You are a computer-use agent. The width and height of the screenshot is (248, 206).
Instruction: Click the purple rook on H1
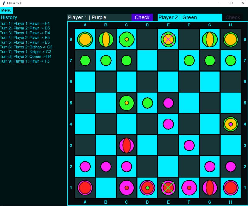(x=230, y=187)
